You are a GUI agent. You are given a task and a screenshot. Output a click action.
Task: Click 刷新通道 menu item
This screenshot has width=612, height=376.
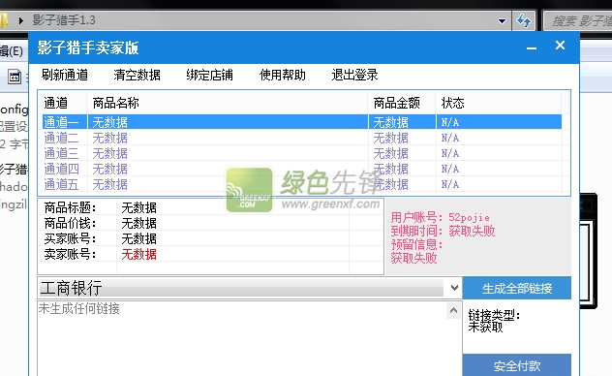(65, 75)
